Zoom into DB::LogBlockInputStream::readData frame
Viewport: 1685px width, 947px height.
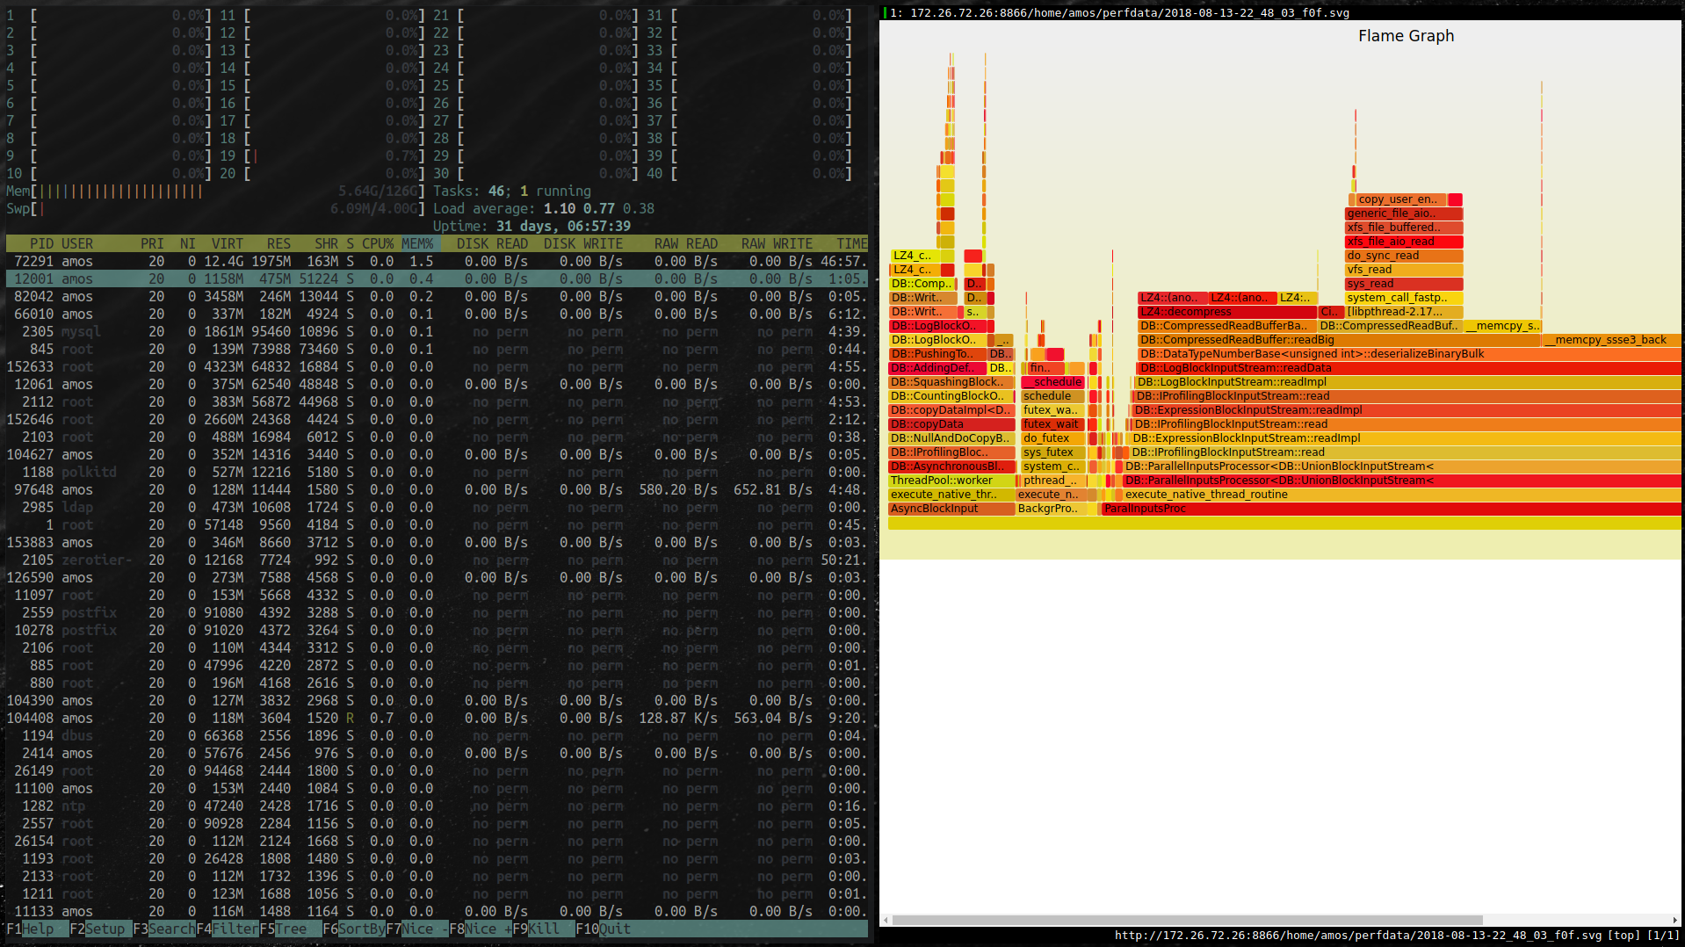1409,368
